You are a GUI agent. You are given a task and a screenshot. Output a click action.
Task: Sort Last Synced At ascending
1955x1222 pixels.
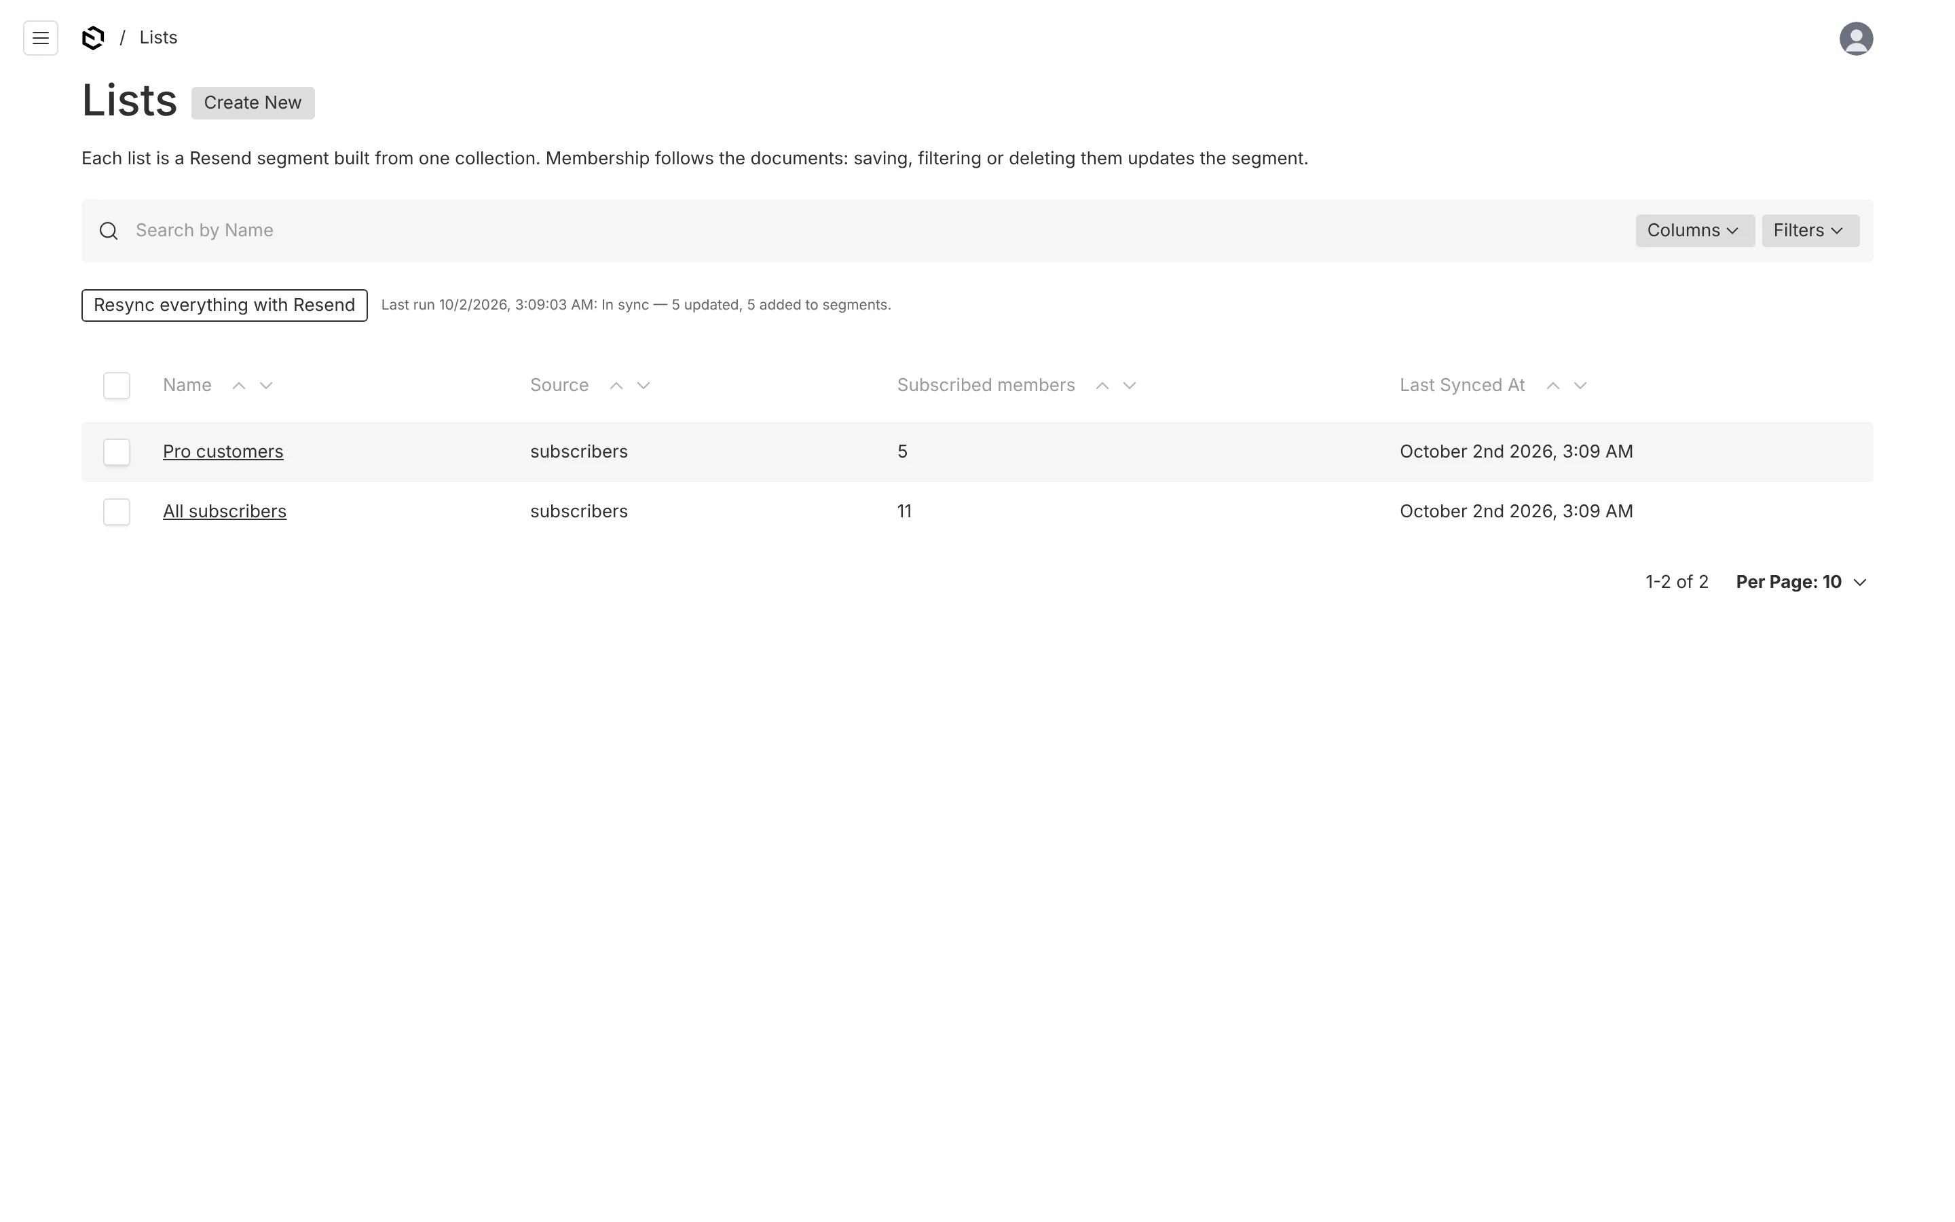(1552, 386)
